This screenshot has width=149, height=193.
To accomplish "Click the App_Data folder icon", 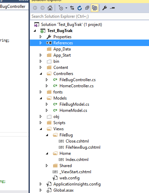I will click(x=49, y=49).
